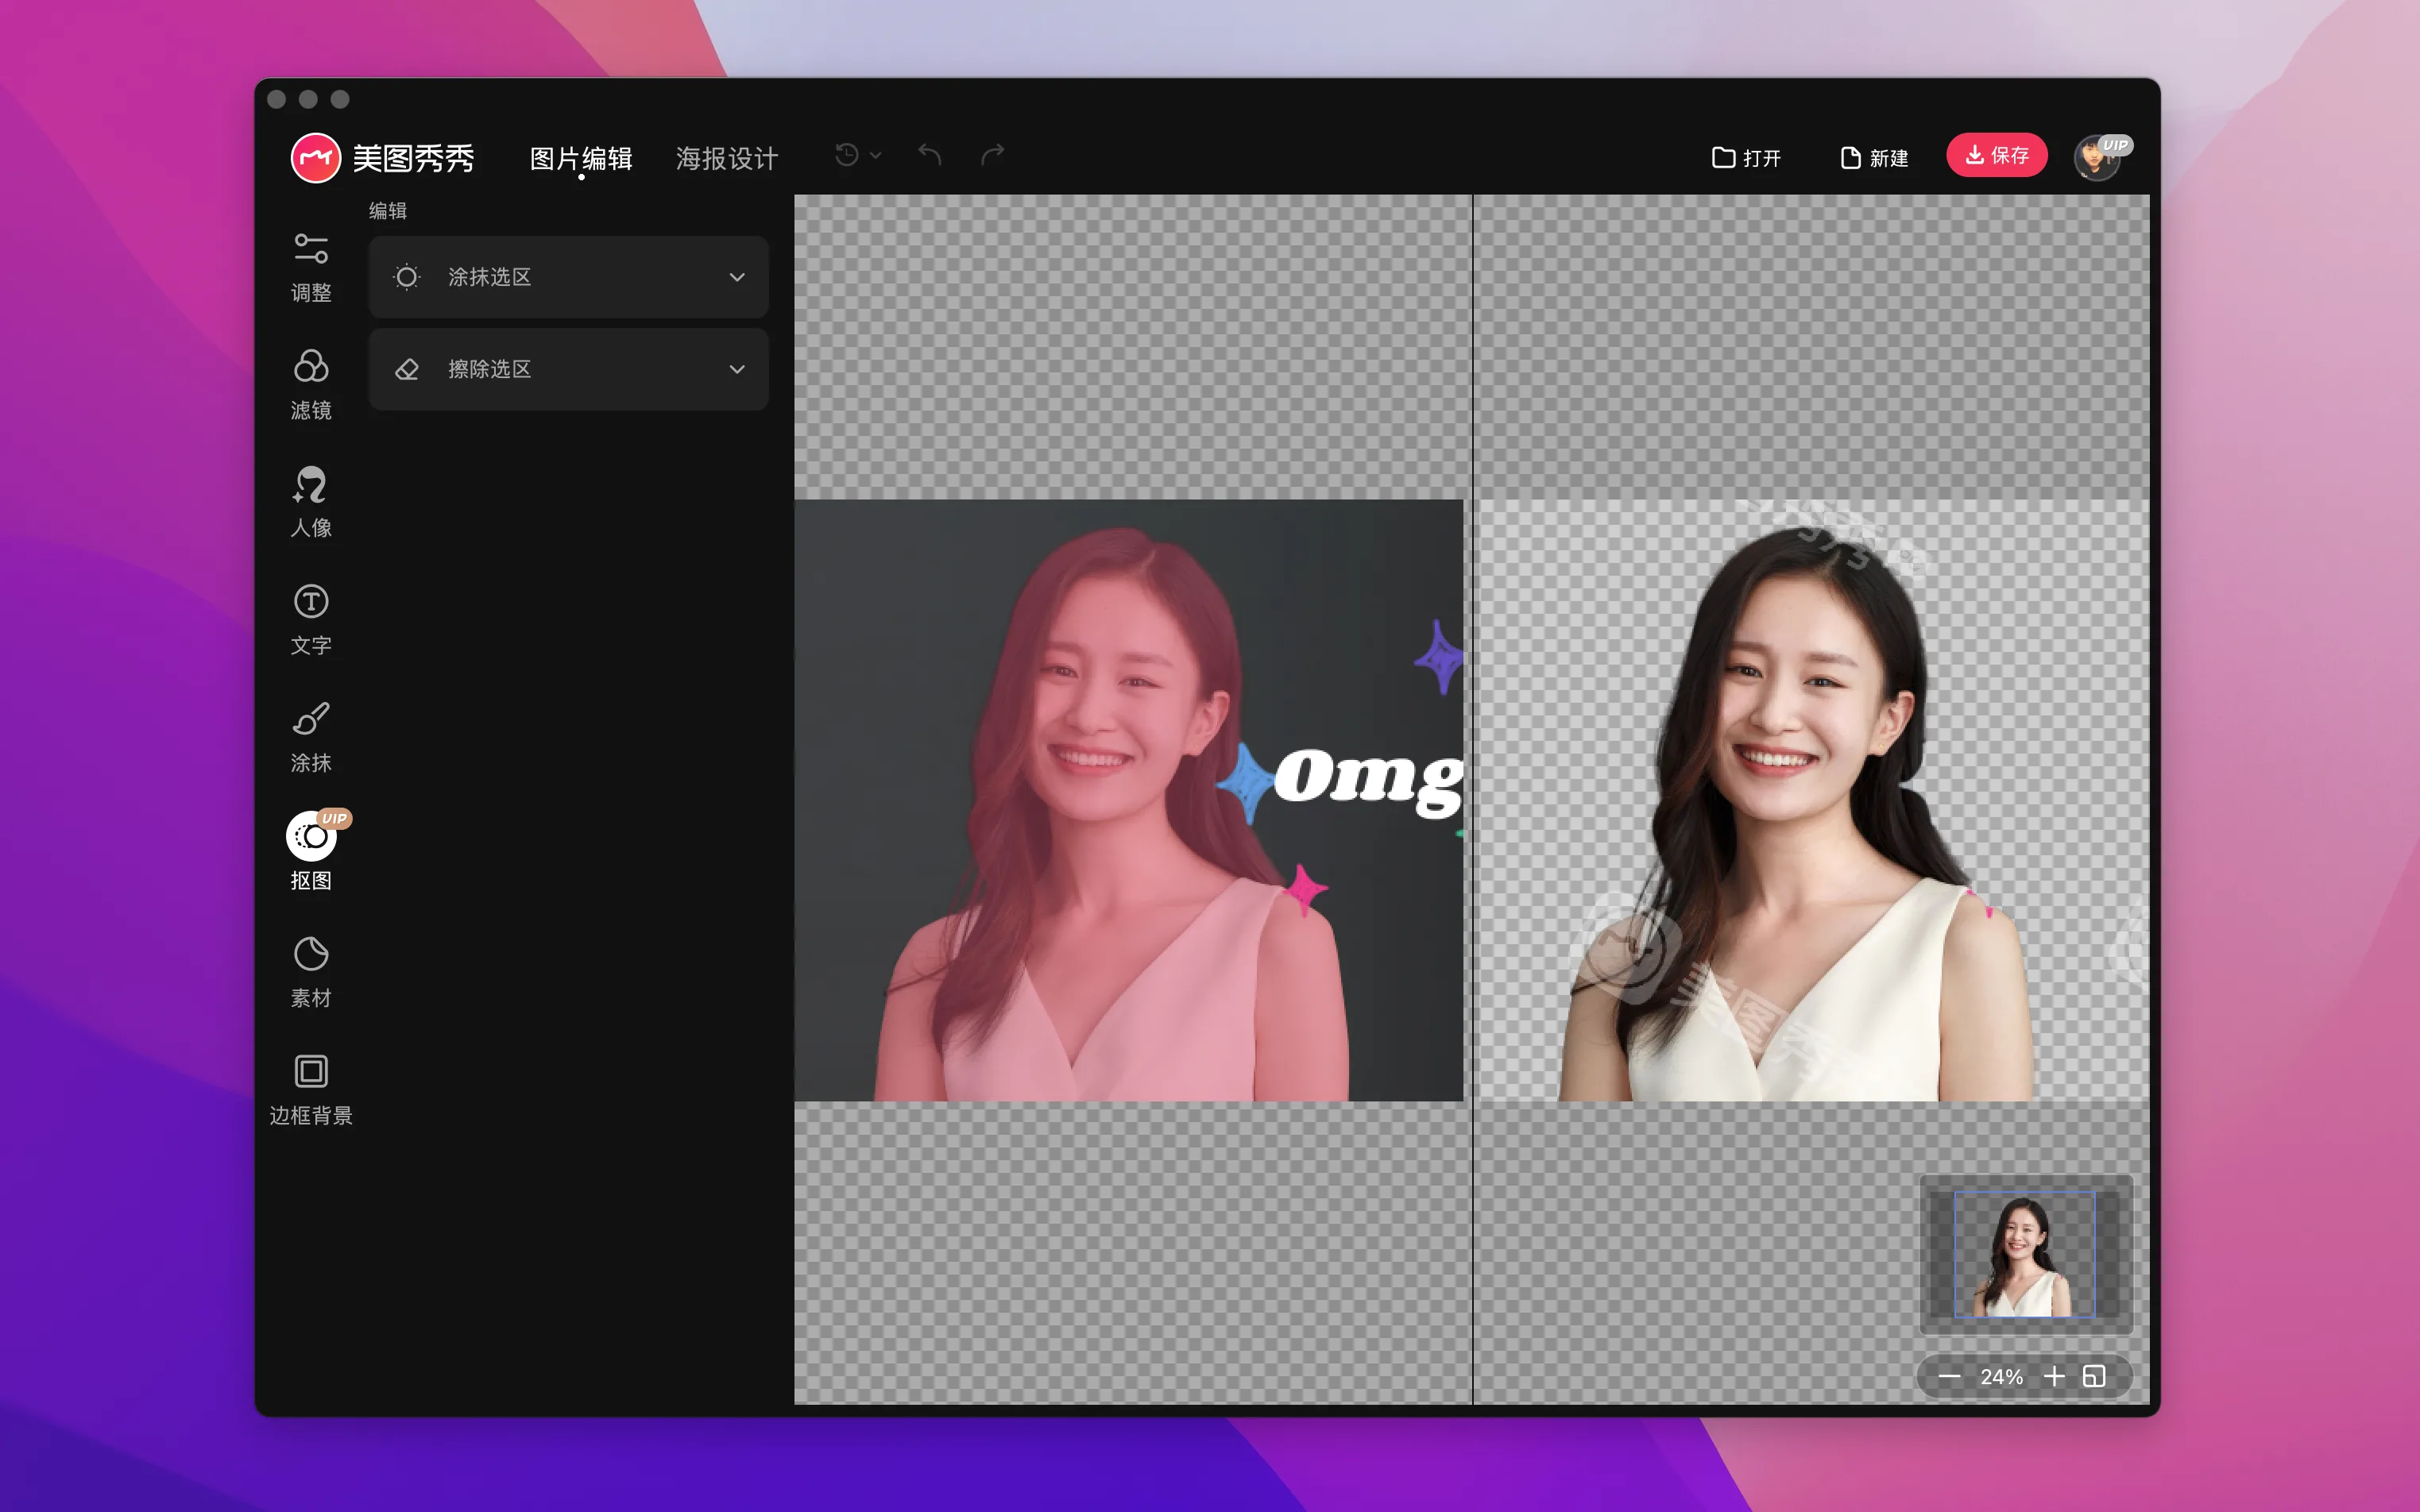This screenshot has height=1512, width=2420.
Task: Click the redo arrow icon
Action: point(992,155)
